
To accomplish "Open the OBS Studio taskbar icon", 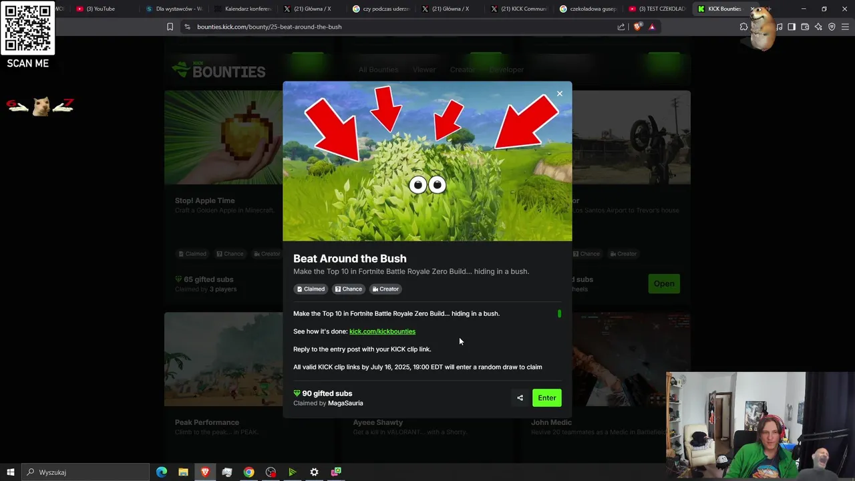I will 271,472.
